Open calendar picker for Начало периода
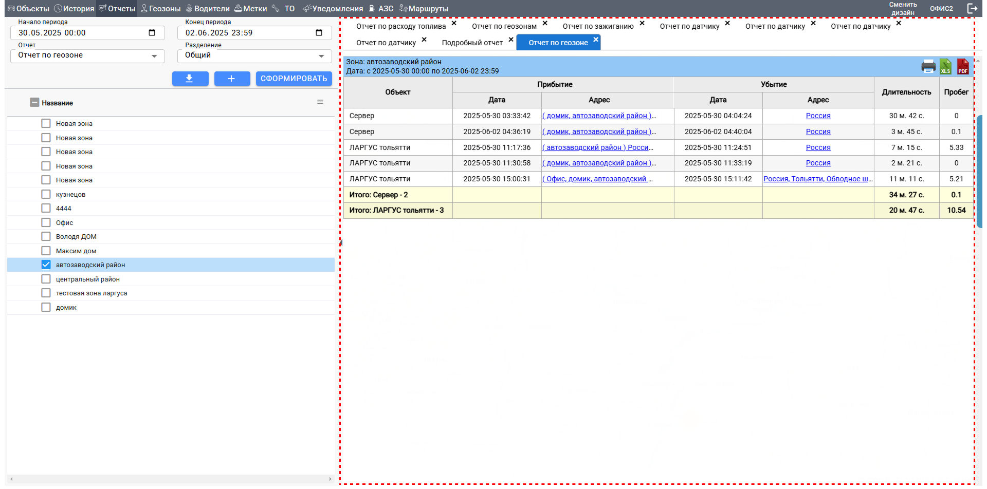Viewport: 987px width, 489px height. coord(152,33)
